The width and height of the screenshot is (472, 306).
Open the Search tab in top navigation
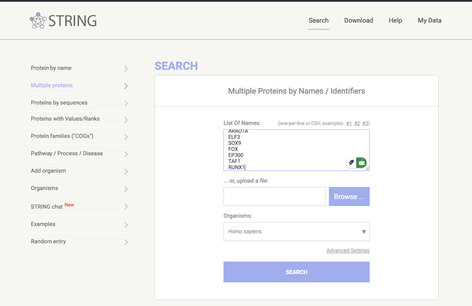click(x=318, y=20)
